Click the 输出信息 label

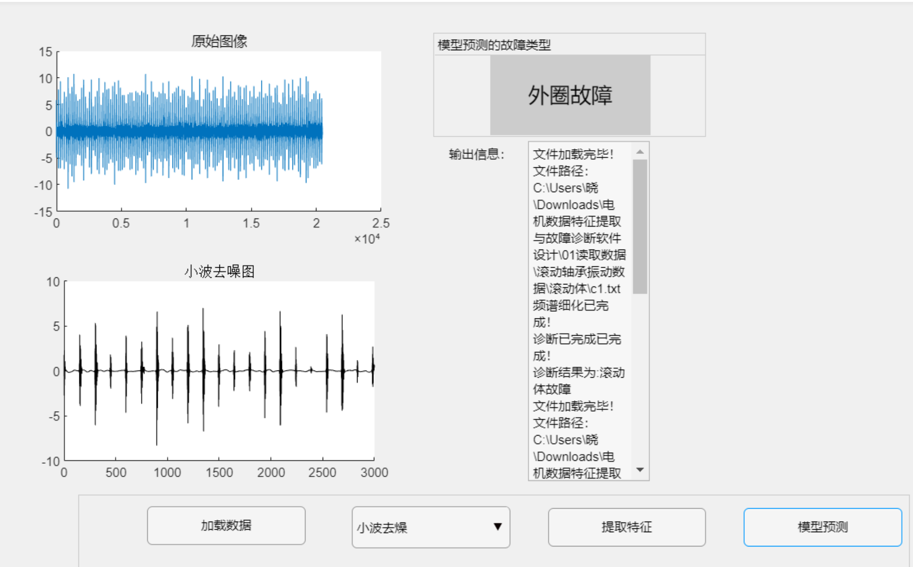coord(475,154)
